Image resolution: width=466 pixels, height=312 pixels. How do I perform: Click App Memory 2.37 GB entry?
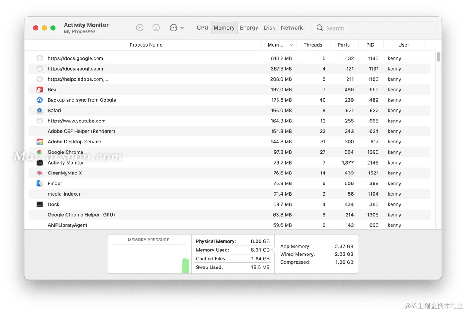(317, 247)
